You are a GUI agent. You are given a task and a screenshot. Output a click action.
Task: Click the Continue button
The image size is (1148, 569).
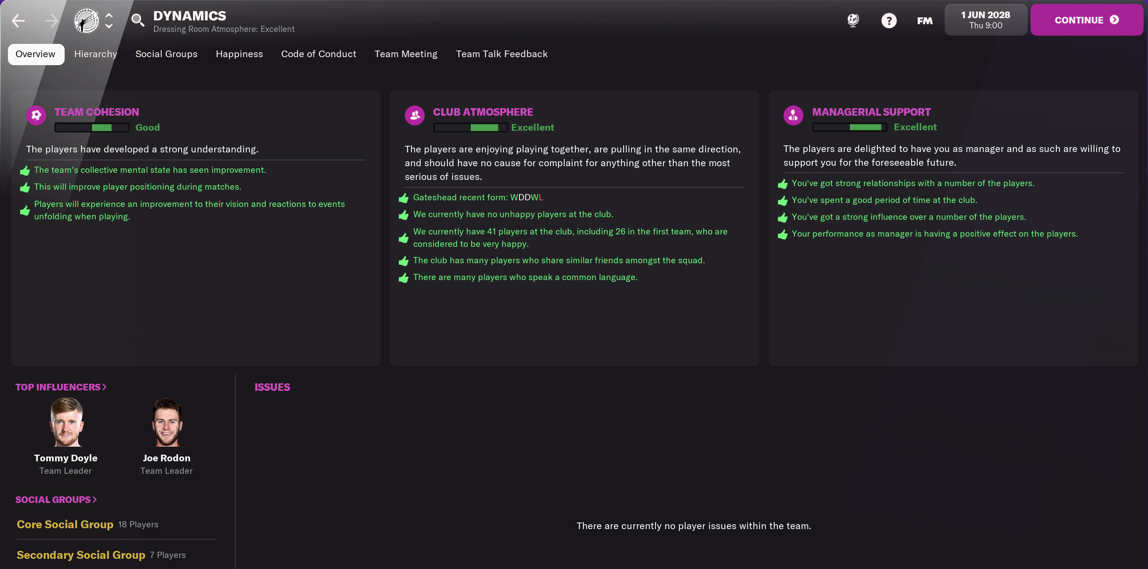tap(1086, 20)
